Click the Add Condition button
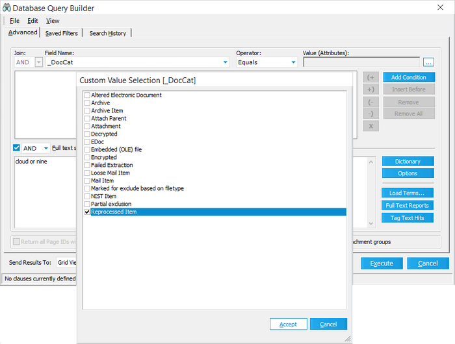This screenshot has width=455, height=344. (409, 77)
